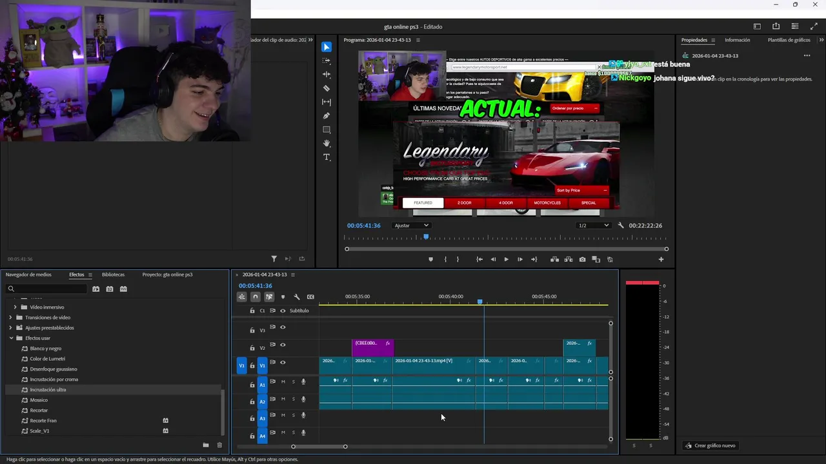The image size is (826, 464).
Task: Go to Out point in Program monitor
Action: (534, 260)
